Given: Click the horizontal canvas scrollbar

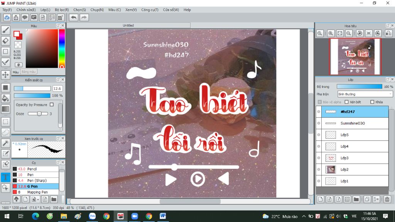Looking at the screenshot, I should click(x=190, y=201).
